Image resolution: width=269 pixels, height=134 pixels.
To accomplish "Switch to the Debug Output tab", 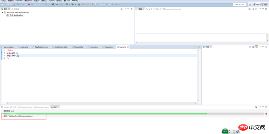I will pyautogui.click(x=25, y=107).
